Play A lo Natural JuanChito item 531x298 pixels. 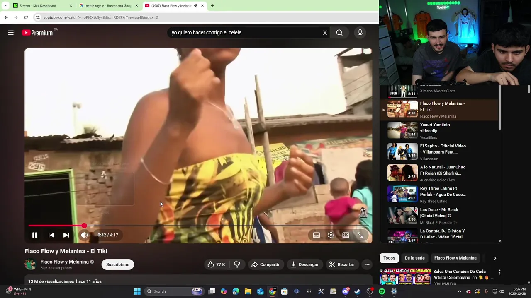tap(440, 173)
